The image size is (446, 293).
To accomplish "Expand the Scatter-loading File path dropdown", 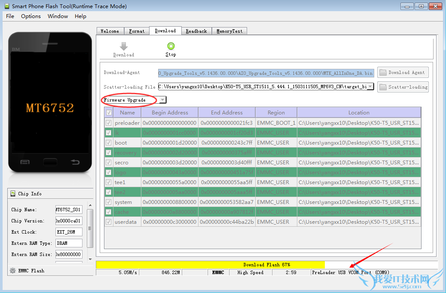I will click(370, 86).
